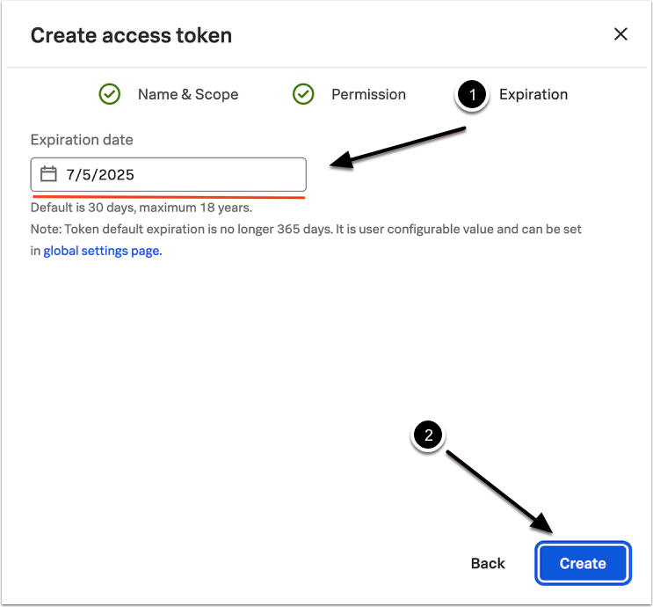
Task: Click the calendar icon in date field
Action: tap(49, 174)
